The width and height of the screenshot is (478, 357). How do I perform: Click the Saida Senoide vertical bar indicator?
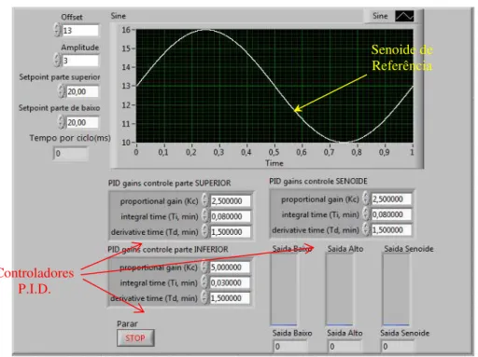tap(396, 289)
